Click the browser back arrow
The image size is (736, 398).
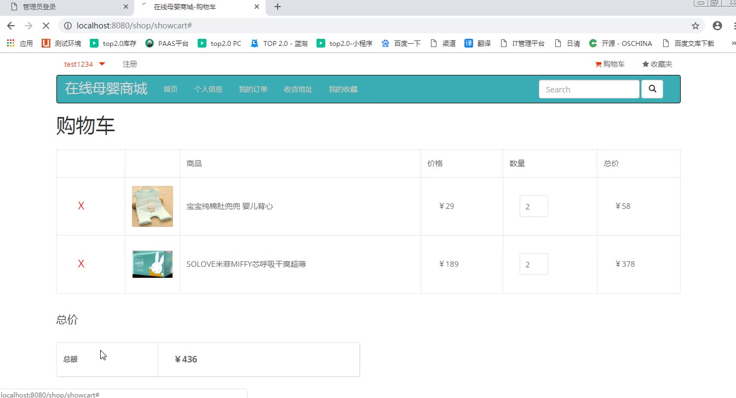click(11, 26)
